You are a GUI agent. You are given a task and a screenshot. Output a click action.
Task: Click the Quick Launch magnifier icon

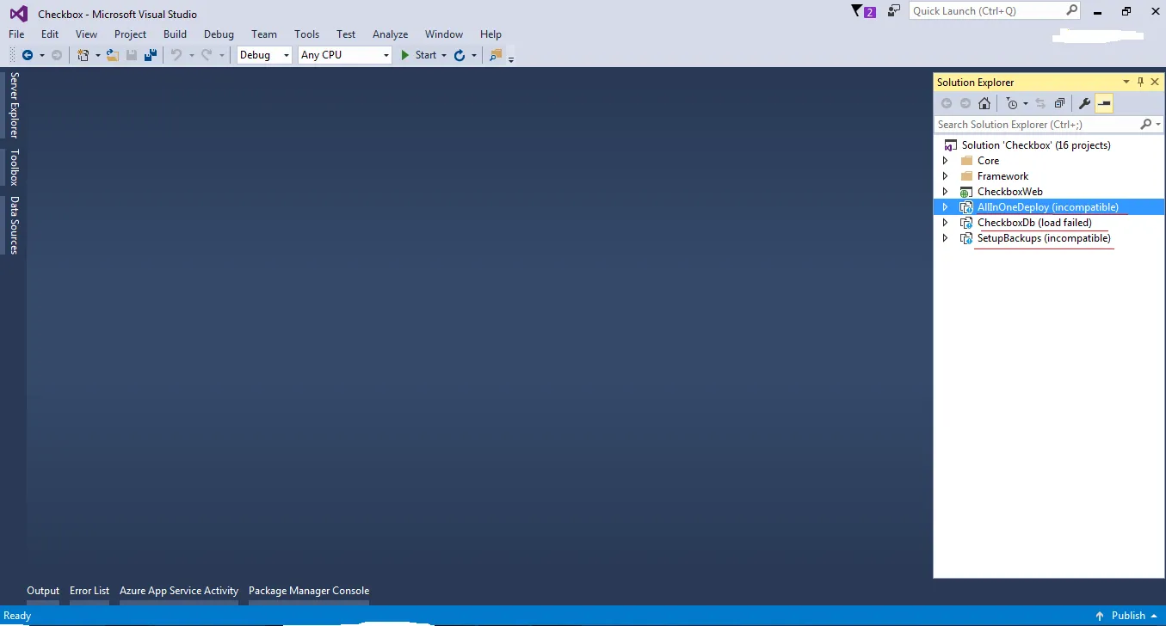(x=1071, y=10)
